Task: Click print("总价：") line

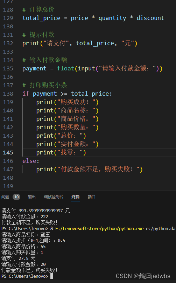Action: (61, 136)
